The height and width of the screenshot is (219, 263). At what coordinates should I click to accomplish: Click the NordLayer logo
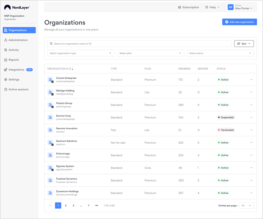click(x=17, y=8)
